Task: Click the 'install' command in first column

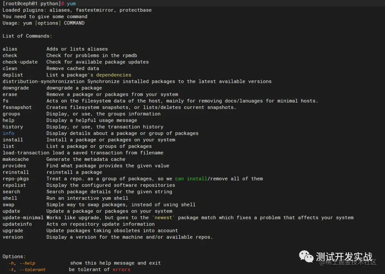Action: [x=13, y=140]
